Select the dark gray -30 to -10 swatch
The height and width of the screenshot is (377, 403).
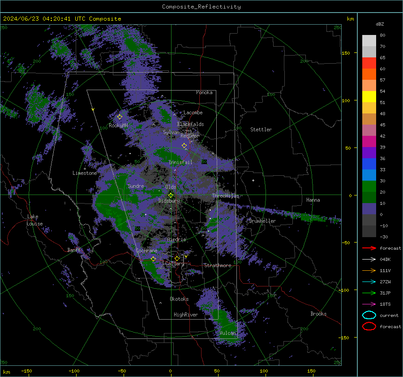(x=369, y=231)
